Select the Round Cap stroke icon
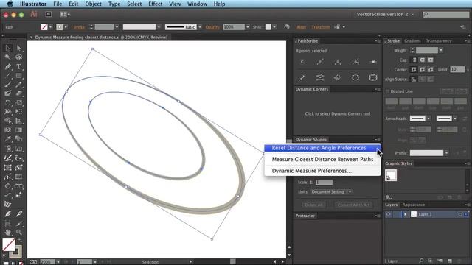 point(423,60)
